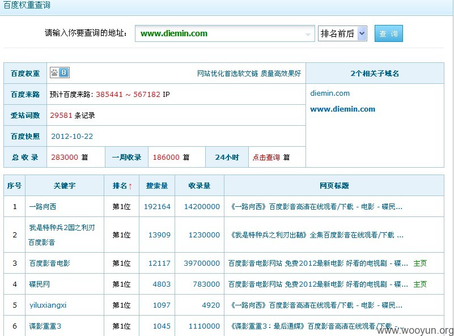Click 第1位 rank in 碟民网 row

click(122, 284)
